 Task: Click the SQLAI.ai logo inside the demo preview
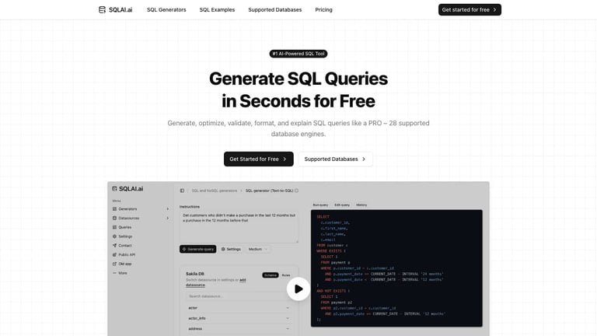click(x=127, y=188)
